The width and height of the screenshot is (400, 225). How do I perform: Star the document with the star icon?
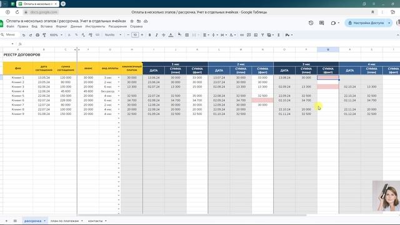[132, 21]
